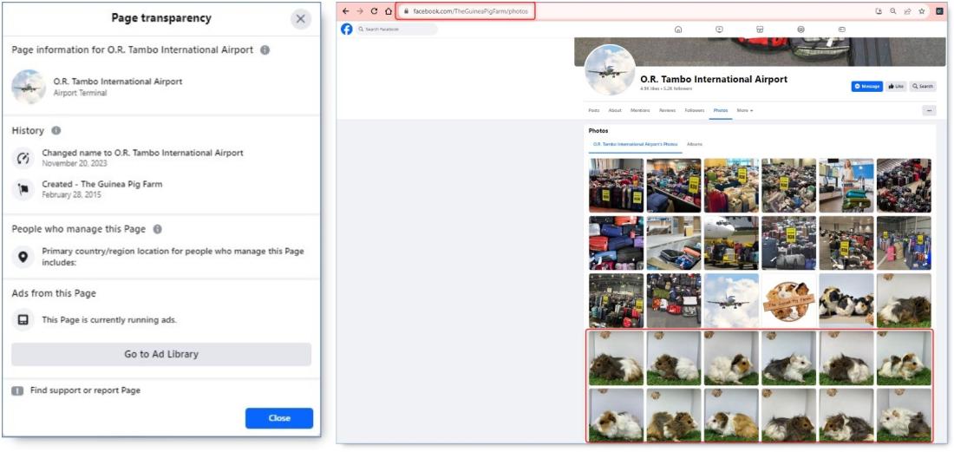
Task: Reload the page in browser
Action: point(374,11)
